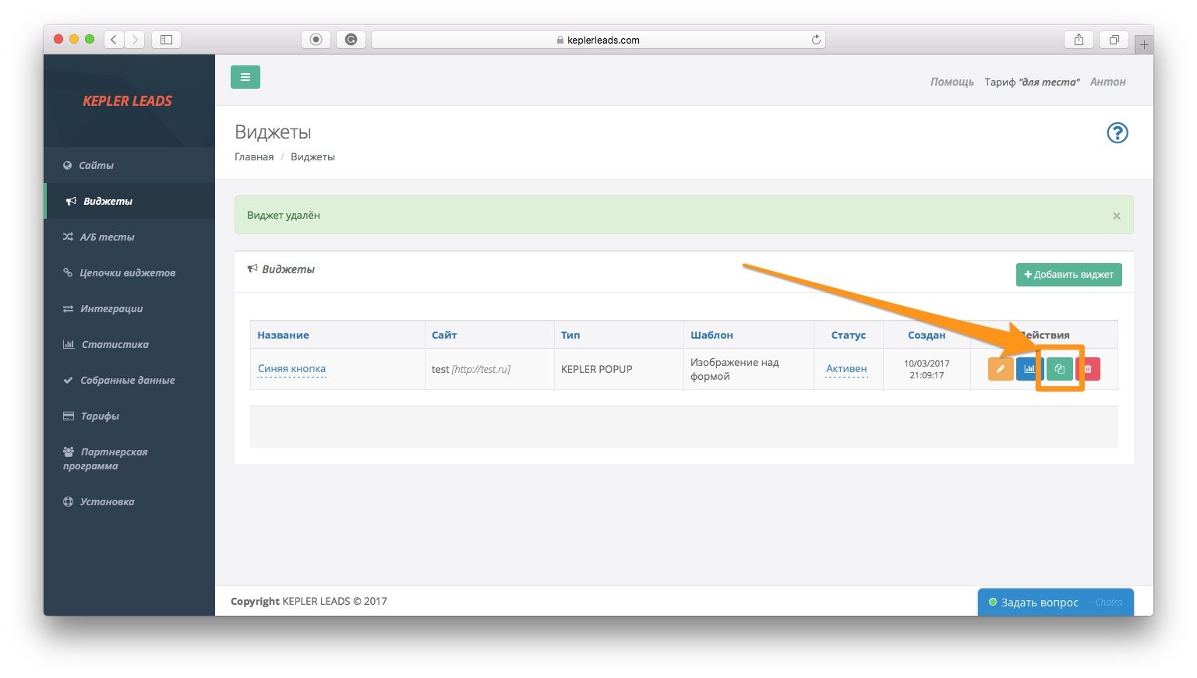The height and width of the screenshot is (678, 1197).
Task: Click the Главная breadcrumb link
Action: click(x=254, y=156)
